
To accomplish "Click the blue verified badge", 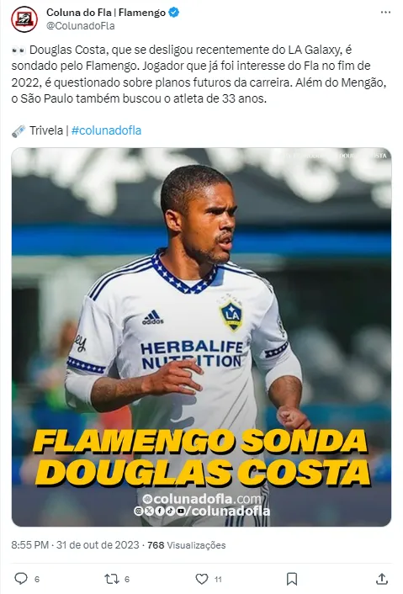I will [x=174, y=13].
